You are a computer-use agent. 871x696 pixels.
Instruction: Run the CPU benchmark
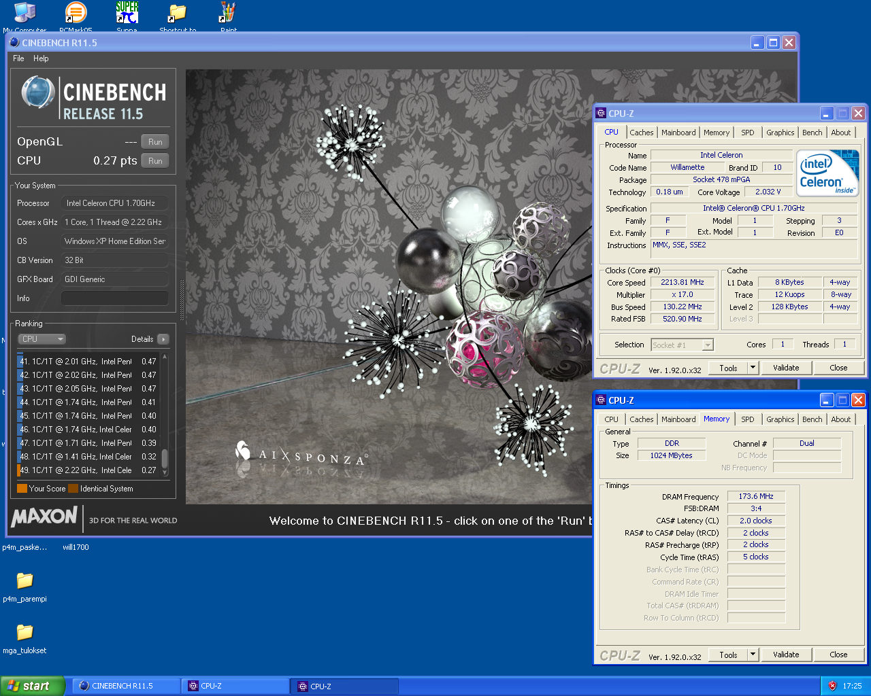(155, 161)
